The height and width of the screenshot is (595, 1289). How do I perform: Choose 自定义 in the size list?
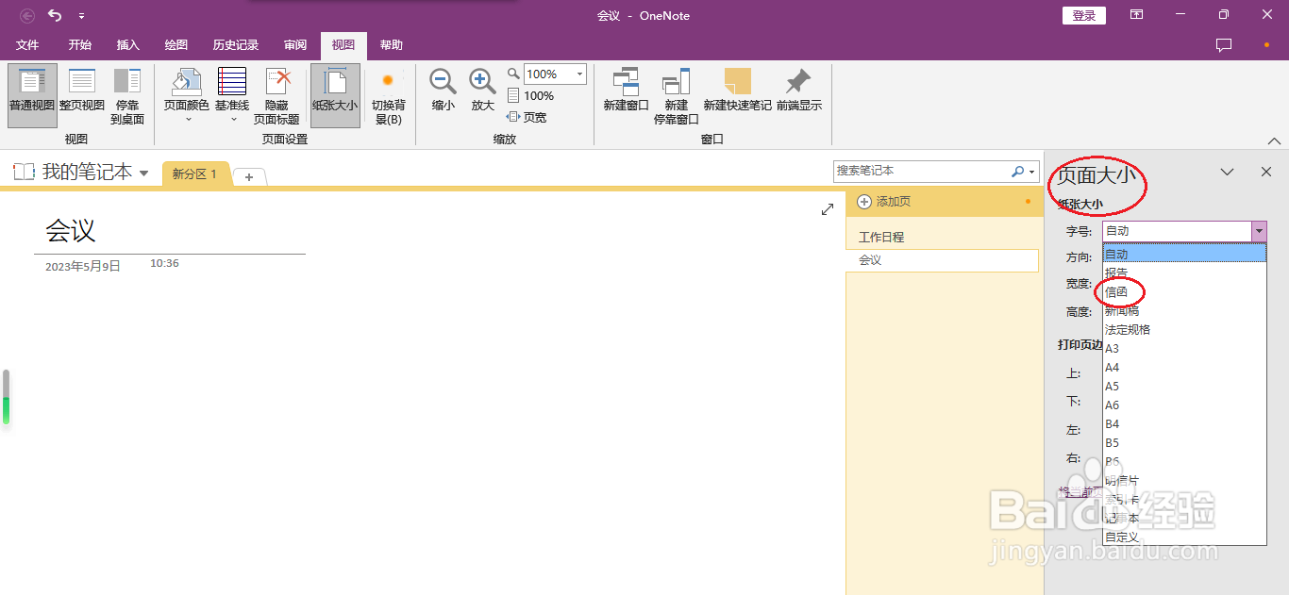(x=1184, y=537)
